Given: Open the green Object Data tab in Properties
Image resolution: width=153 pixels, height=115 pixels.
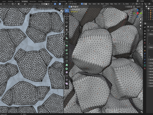Looking at the screenshot, I should coord(145,65).
